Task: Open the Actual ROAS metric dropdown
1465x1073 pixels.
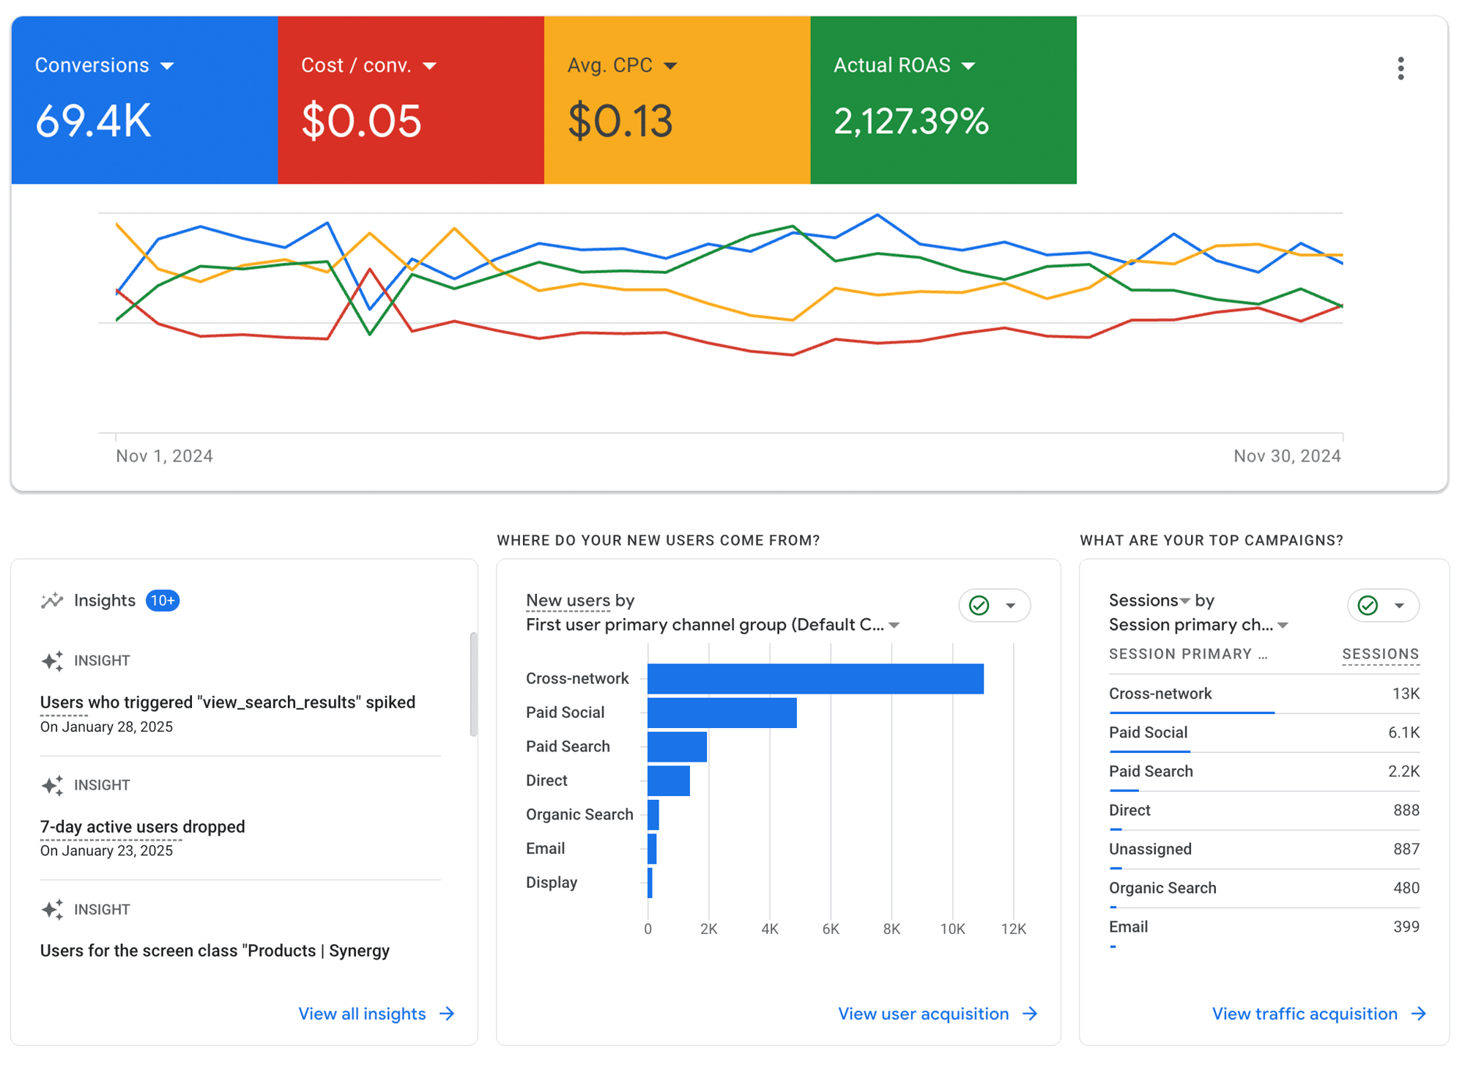Action: pyautogui.click(x=968, y=66)
